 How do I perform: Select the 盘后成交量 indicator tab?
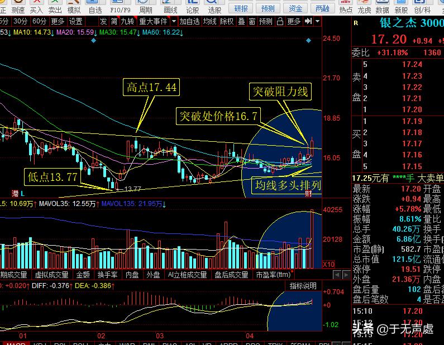click(231, 275)
